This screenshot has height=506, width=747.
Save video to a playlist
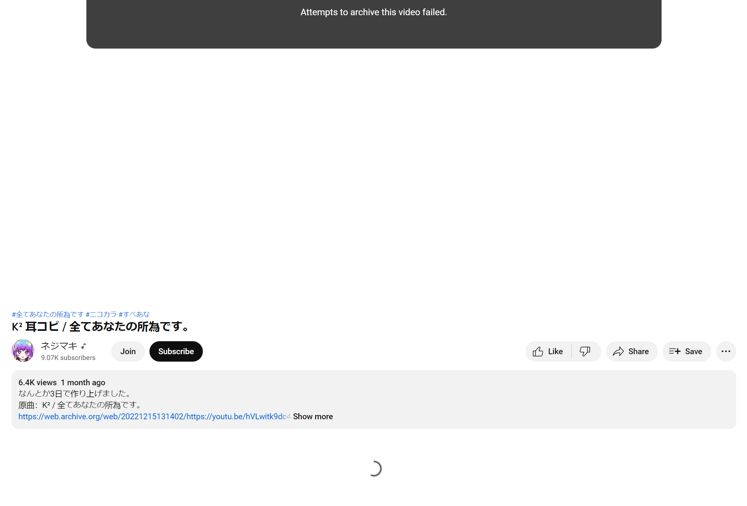687,351
